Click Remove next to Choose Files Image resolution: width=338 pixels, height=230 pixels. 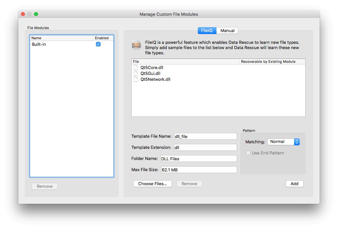[x=189, y=184]
